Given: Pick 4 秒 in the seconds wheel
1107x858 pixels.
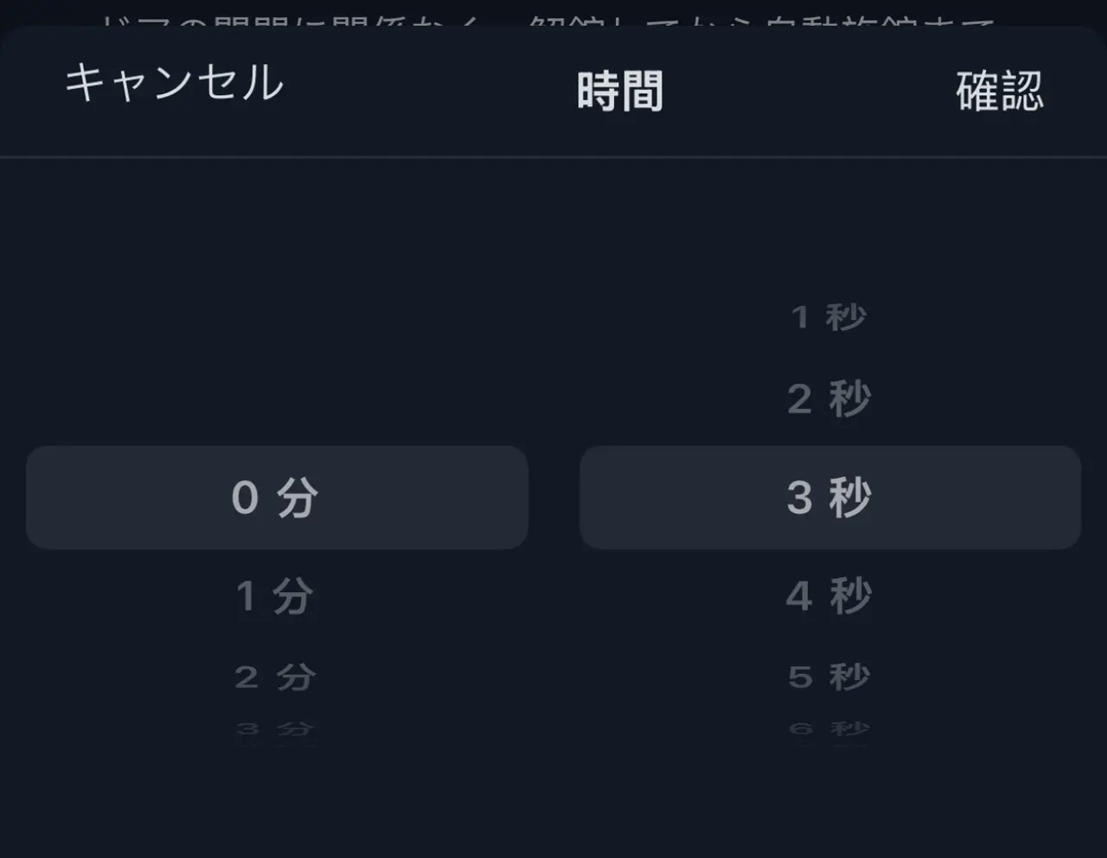Looking at the screenshot, I should (829, 596).
